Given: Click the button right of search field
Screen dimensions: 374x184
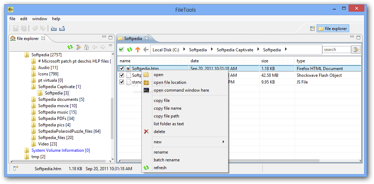Looking at the screenshot, I should point(356,50).
